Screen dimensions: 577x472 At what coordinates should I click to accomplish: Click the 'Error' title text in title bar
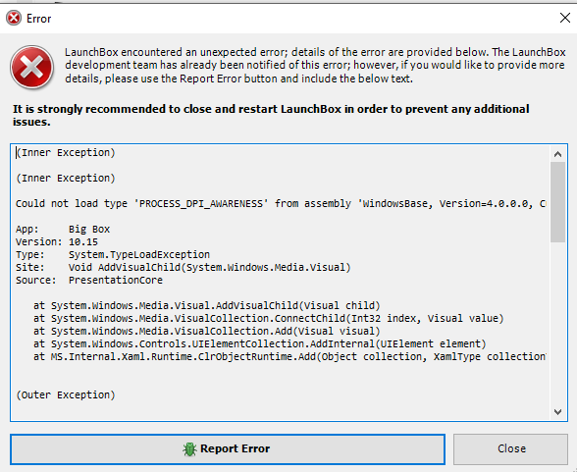(38, 19)
